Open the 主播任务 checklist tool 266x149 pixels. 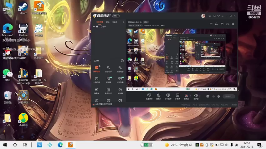(97, 80)
